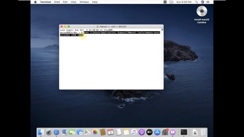Open Feedback Assistant purple icon in Dock
Viewport: 244px width, 137px height.
click(173, 132)
